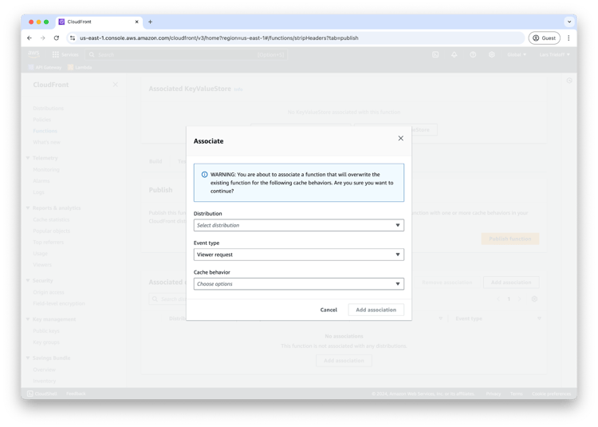The width and height of the screenshot is (598, 427).
Task: Open the AWS Services grid menu
Action: 56,54
